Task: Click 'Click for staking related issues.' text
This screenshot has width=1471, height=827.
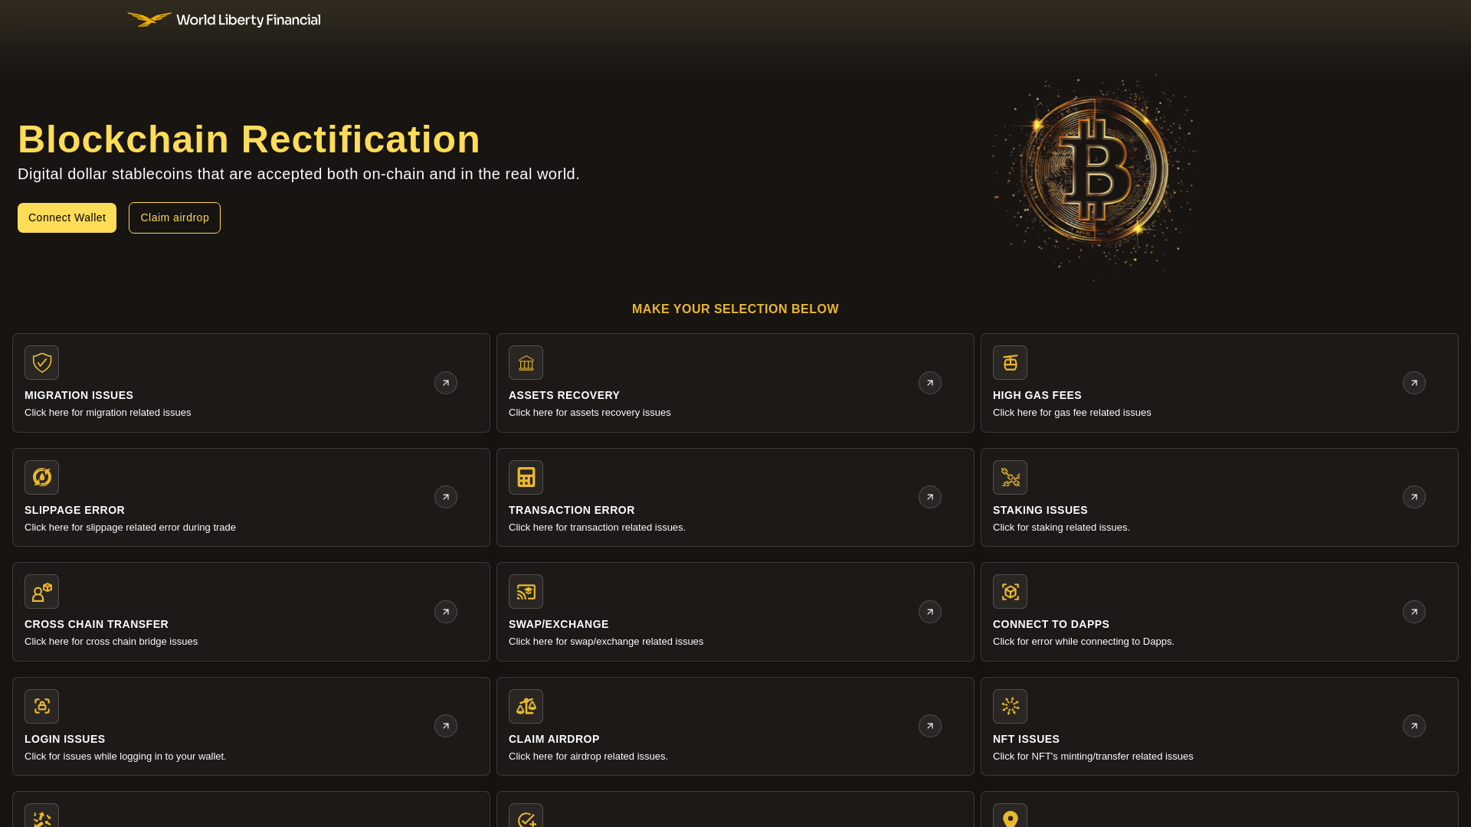Action: pos(1061,528)
